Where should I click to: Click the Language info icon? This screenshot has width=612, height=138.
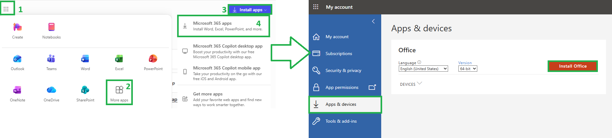pos(419,62)
